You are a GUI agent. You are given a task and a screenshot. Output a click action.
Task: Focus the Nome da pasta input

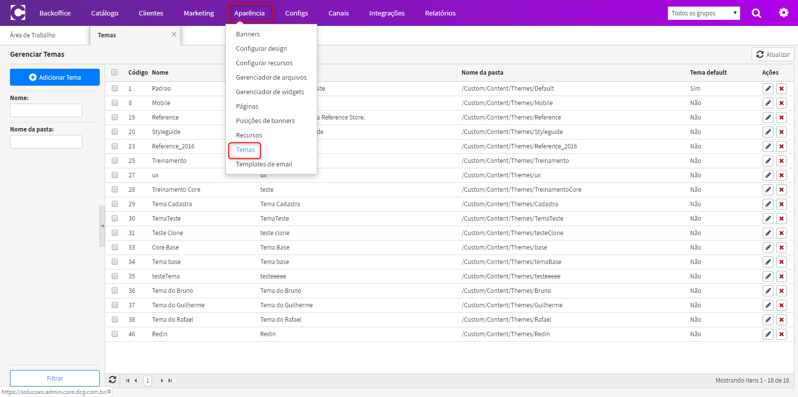[x=46, y=141]
